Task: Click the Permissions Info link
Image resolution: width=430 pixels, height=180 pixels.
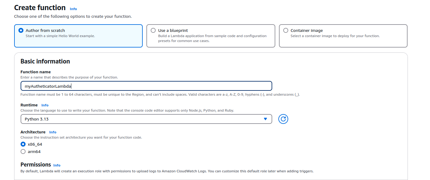Action: 57,165
